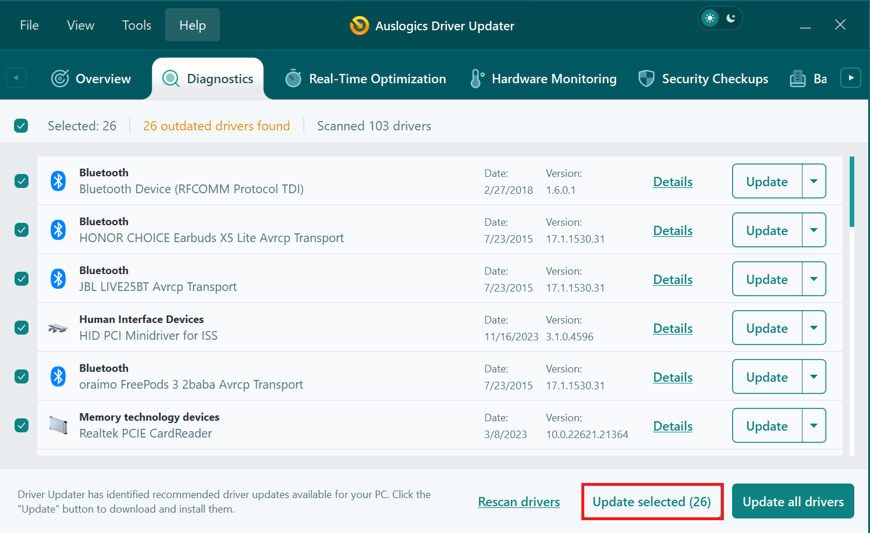Screen dimensions: 870x533
Task: Click the Real-Time Optimization stopwatch icon
Action: pos(293,78)
